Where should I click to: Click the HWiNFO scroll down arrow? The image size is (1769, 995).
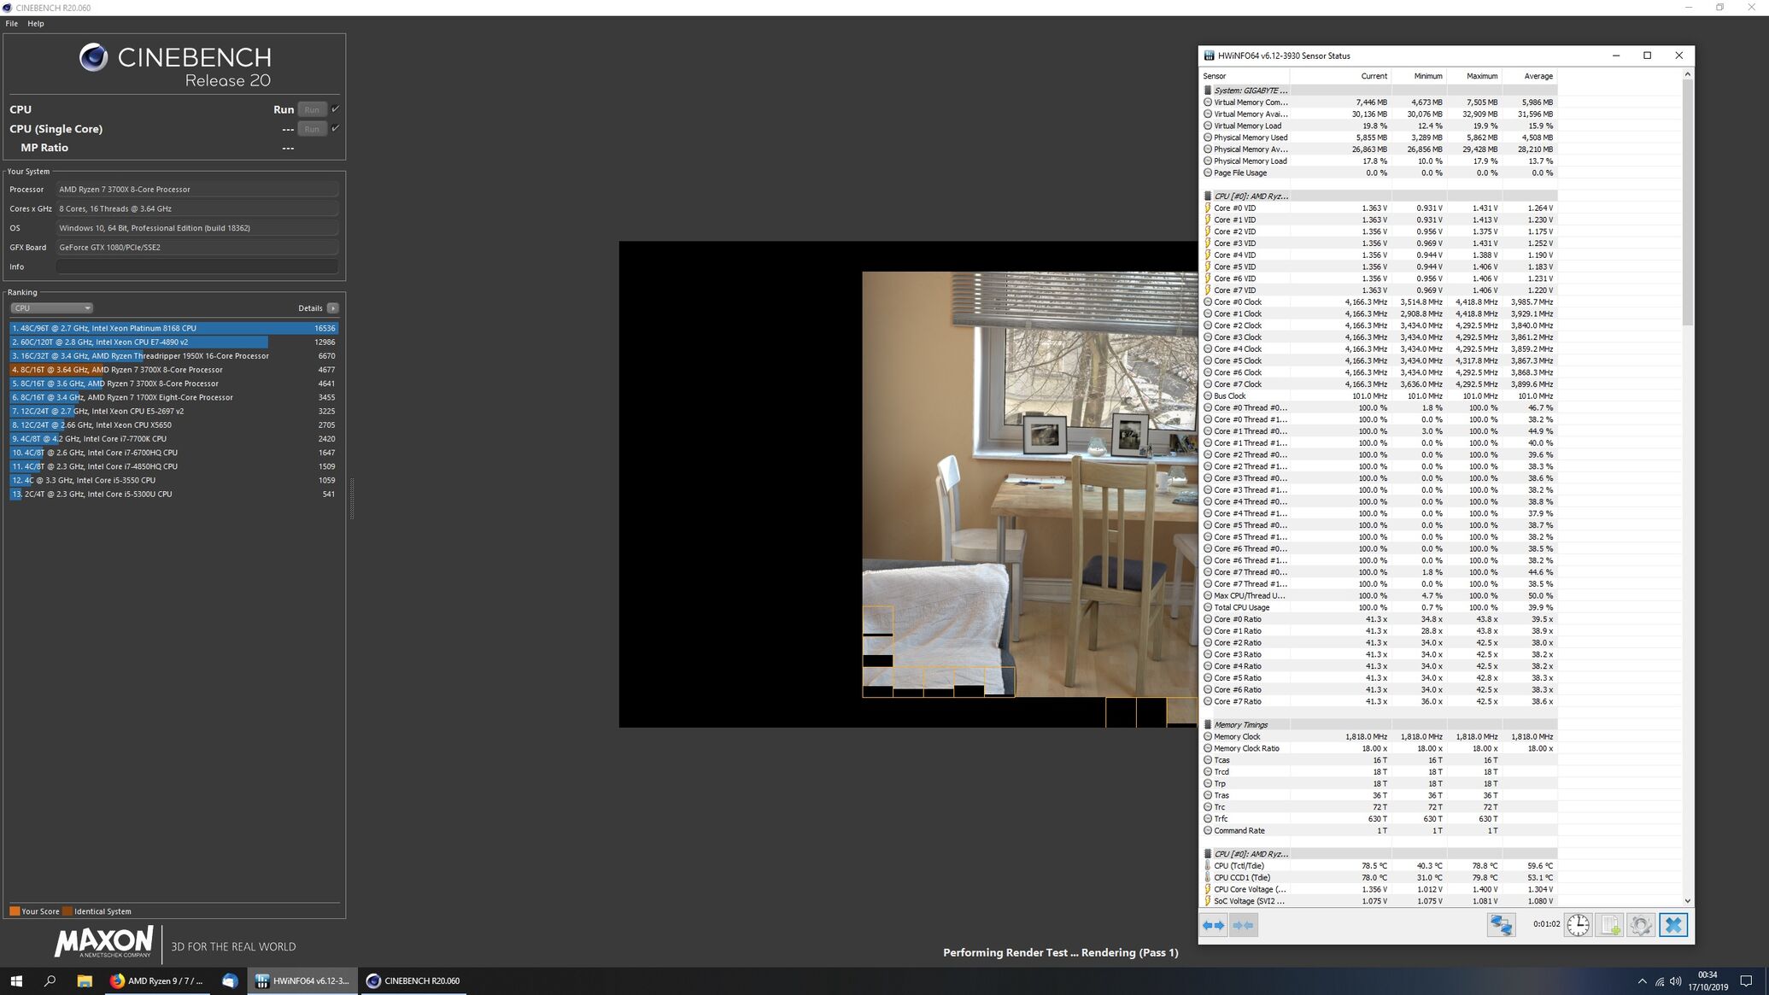(1687, 900)
